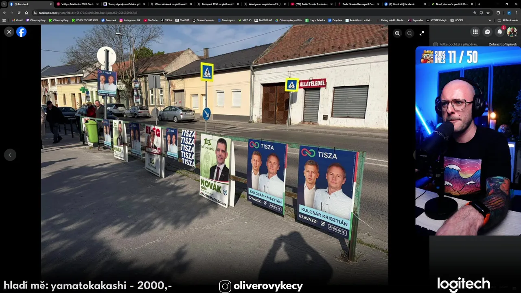The width and height of the screenshot is (521, 293).
Task: Close the Facebook photo viewer
Action: [x=9, y=32]
